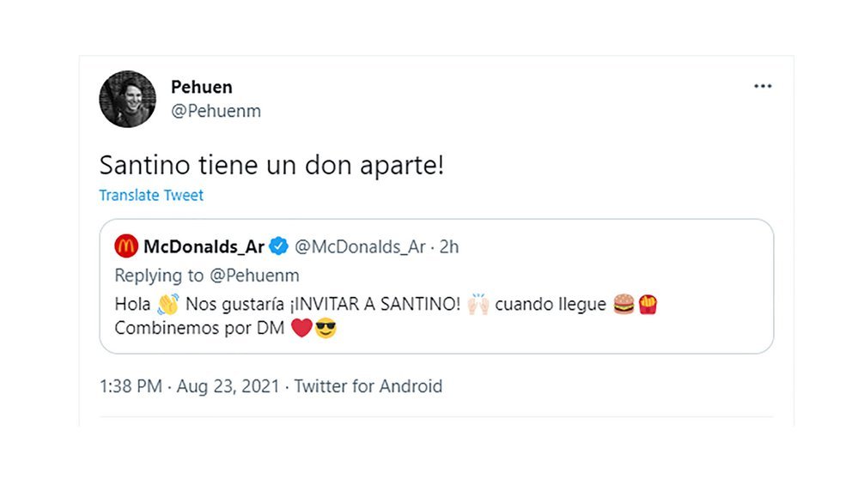Click the McDonald's logo avatar
852x479 pixels.
(126, 246)
